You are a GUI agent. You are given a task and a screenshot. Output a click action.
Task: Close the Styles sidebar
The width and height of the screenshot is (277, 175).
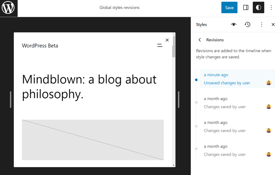pos(273,24)
